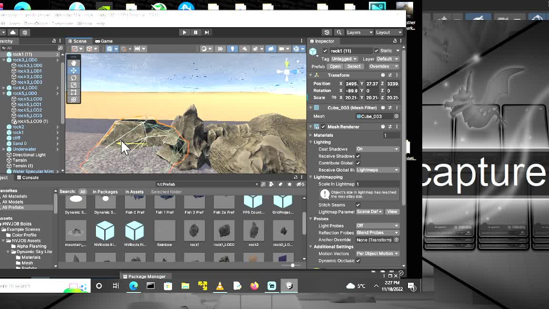Open the Receive Global Illumination Lightmaps dropdown
This screenshot has width=549, height=309.
coord(377,170)
